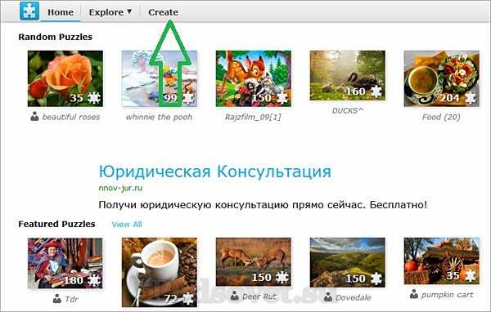Image resolution: width=491 pixels, height=312 pixels.
Task: Click the user icon beside Tdr
Action: click(57, 299)
